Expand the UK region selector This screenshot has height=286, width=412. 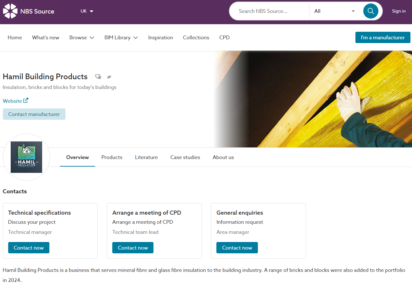(x=86, y=11)
